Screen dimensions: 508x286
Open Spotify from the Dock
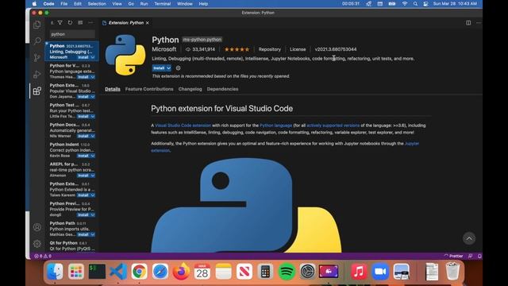(x=287, y=272)
